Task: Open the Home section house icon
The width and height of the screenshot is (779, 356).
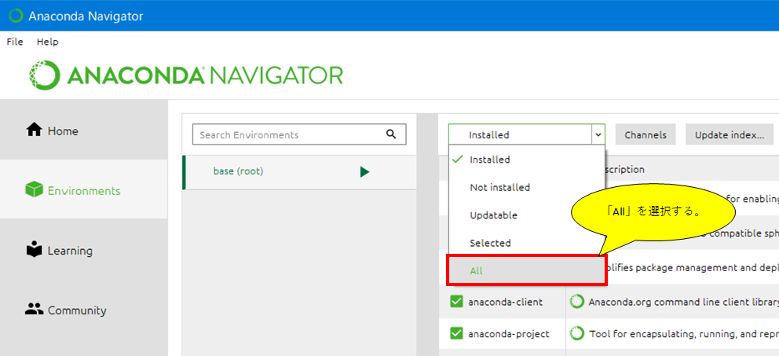Action: (34, 130)
